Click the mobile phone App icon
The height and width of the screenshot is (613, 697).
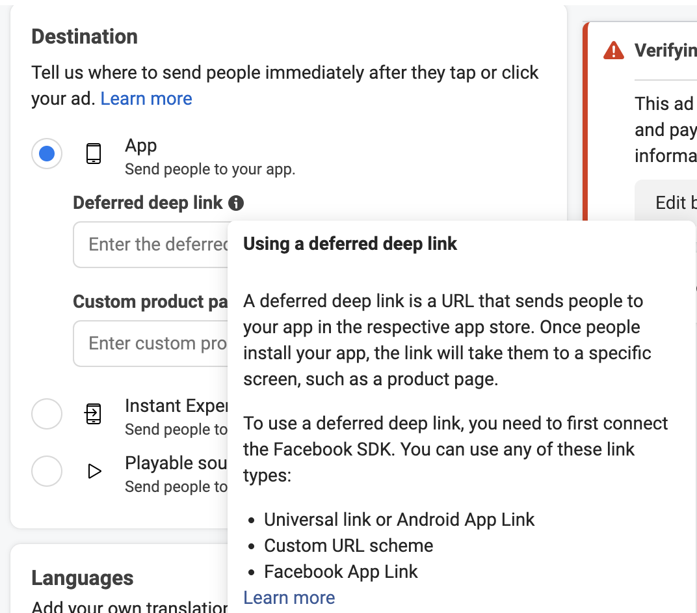click(94, 154)
